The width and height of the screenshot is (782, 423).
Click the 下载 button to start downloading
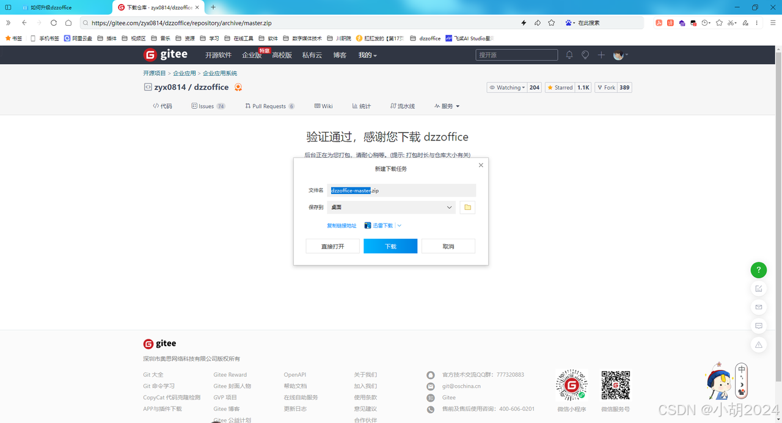(x=390, y=245)
